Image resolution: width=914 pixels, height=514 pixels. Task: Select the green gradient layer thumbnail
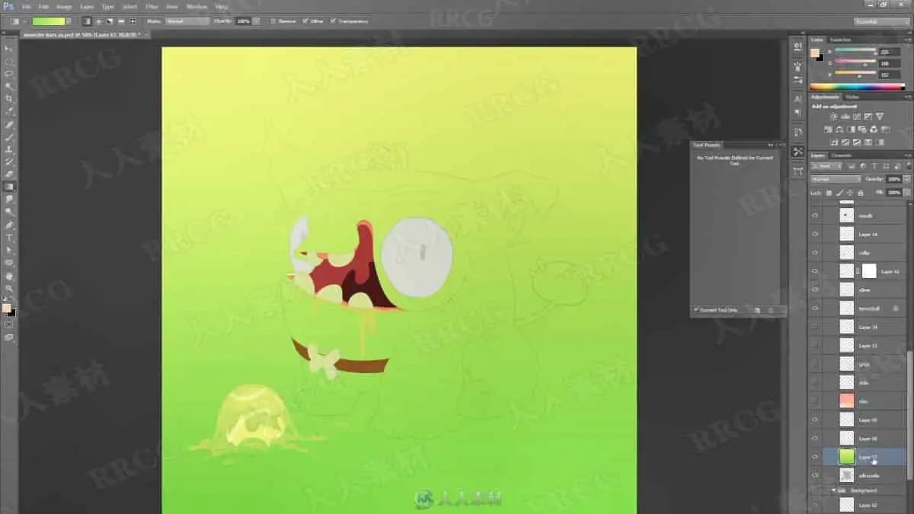[847, 457]
